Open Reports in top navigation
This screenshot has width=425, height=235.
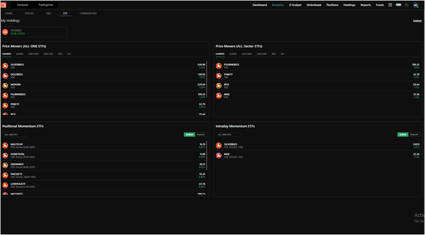[366, 5]
